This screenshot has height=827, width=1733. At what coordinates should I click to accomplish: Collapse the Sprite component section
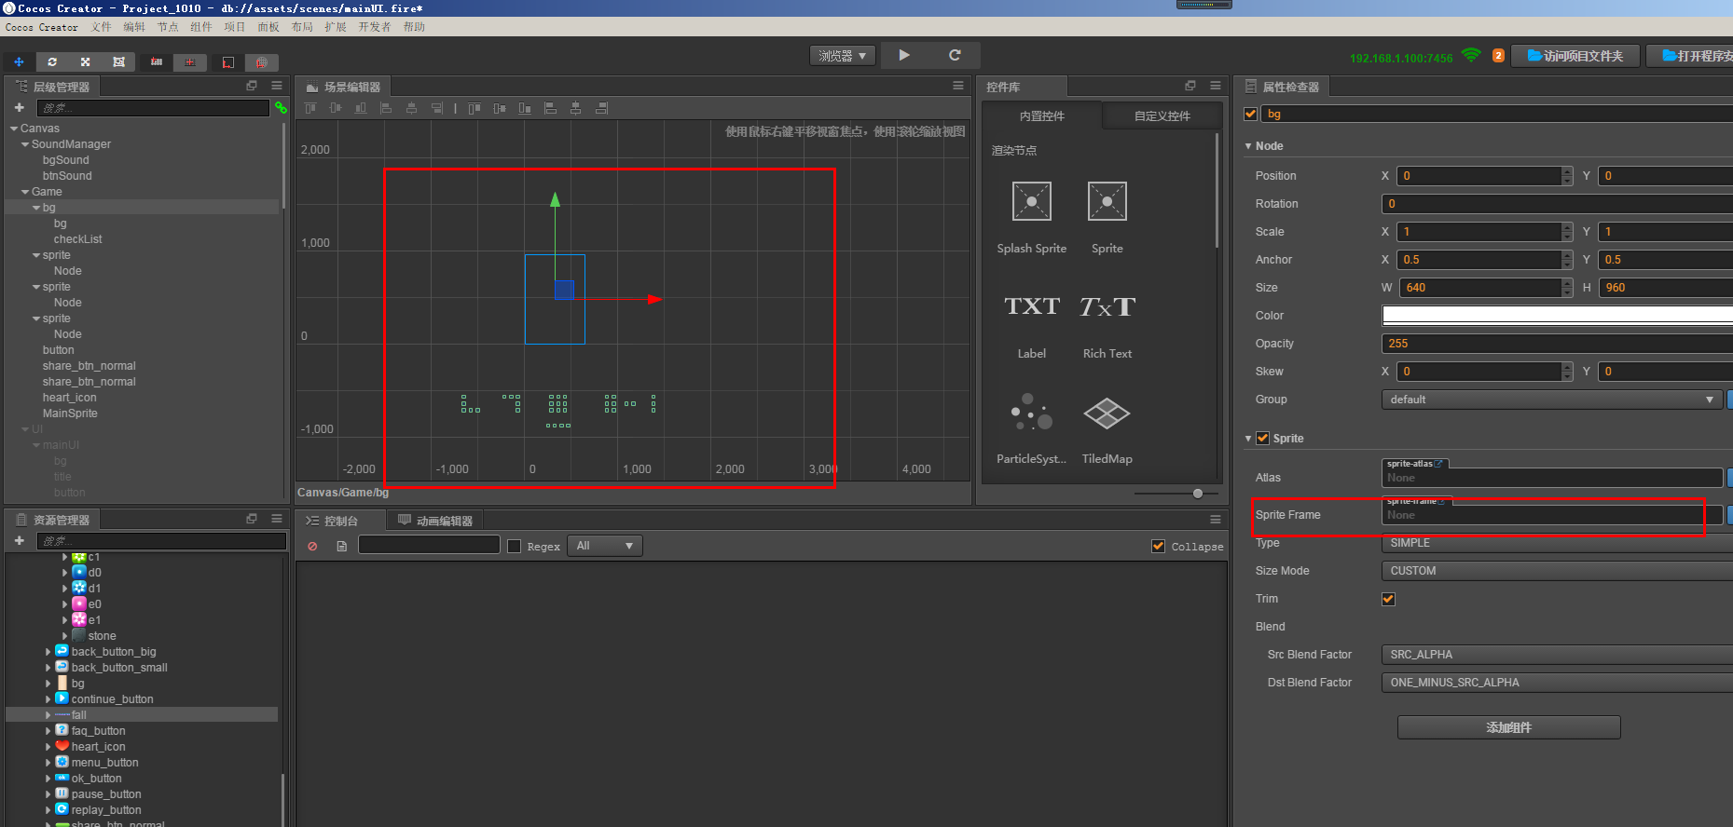(x=1248, y=439)
